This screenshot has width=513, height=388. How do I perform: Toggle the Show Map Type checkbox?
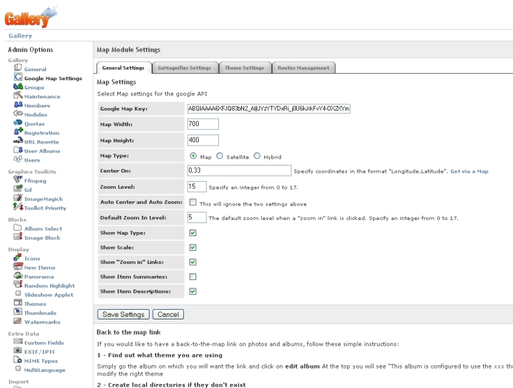[x=193, y=233]
